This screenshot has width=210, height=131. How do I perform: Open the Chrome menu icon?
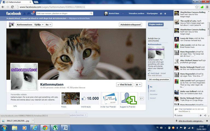pyautogui.click(x=207, y=7)
